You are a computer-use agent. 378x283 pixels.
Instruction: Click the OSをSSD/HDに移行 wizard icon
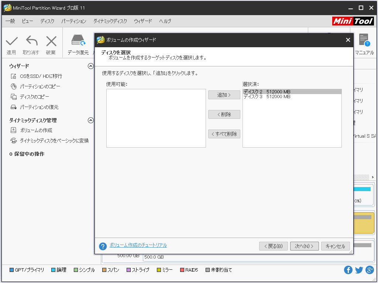click(x=14, y=76)
